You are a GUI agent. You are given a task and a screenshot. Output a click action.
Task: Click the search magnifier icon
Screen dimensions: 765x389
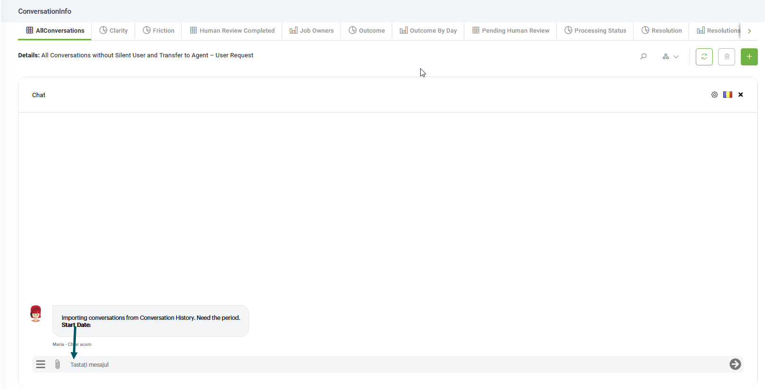pyautogui.click(x=643, y=56)
